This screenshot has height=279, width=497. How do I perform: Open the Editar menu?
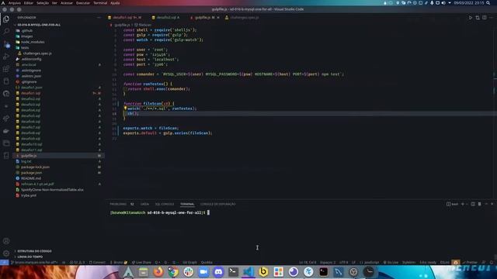point(29,3)
